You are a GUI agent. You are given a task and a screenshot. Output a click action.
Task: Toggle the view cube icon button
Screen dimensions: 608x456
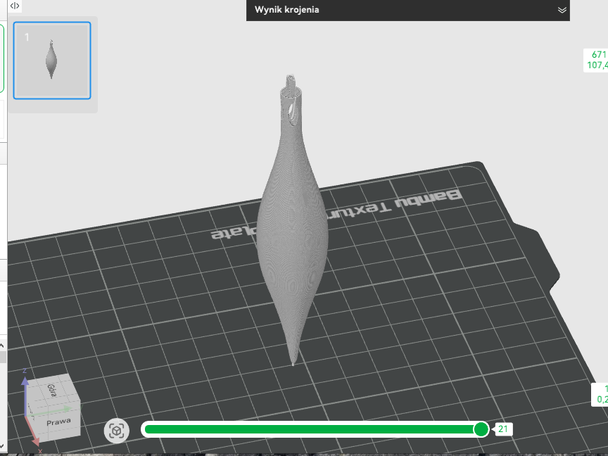tap(116, 431)
